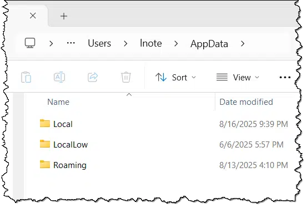Click the Share toolbar icon
Viewport: 307px width, 208px height.
tap(93, 77)
